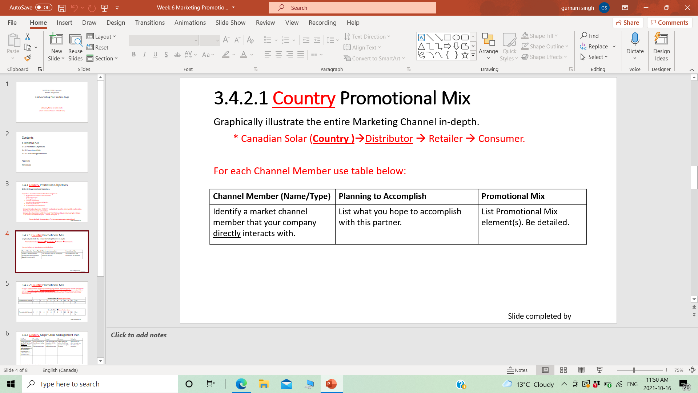Screen dimensions: 698x393
Task: Open Shape Outline dropdown
Action: coord(545,46)
